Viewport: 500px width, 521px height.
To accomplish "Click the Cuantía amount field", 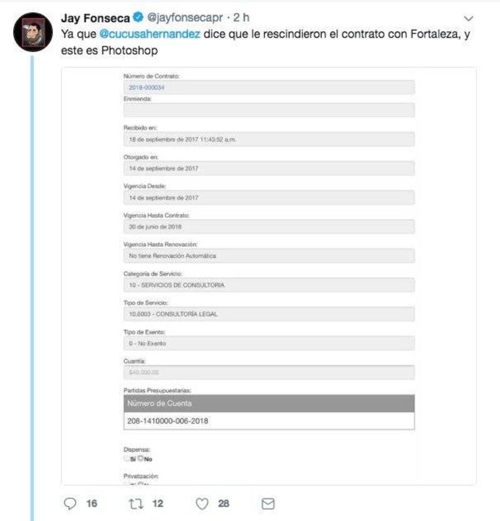I will [x=269, y=372].
